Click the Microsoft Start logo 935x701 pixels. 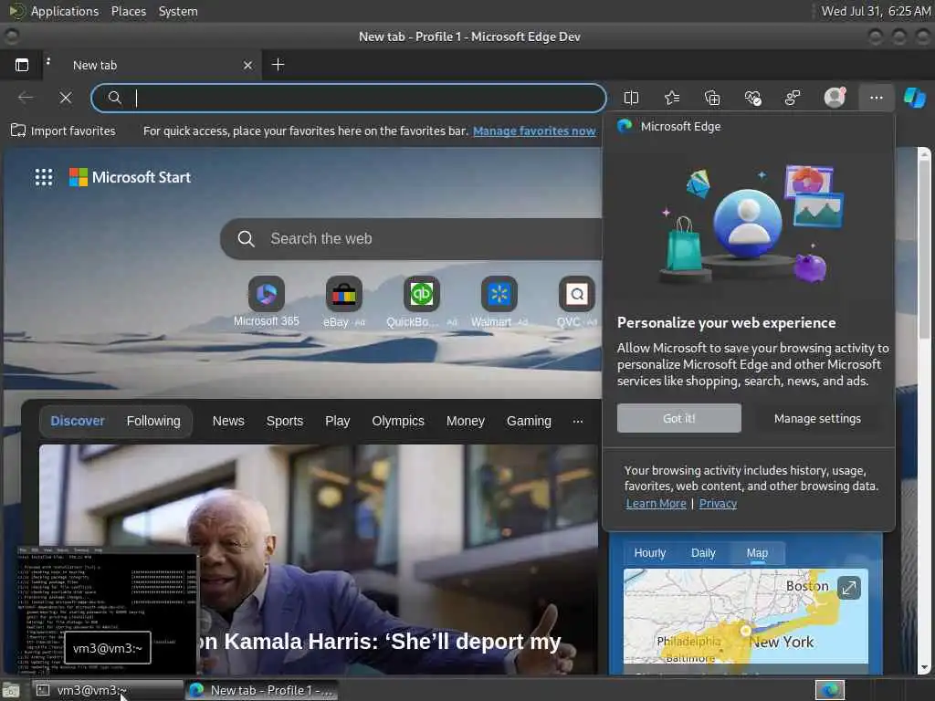coord(130,177)
